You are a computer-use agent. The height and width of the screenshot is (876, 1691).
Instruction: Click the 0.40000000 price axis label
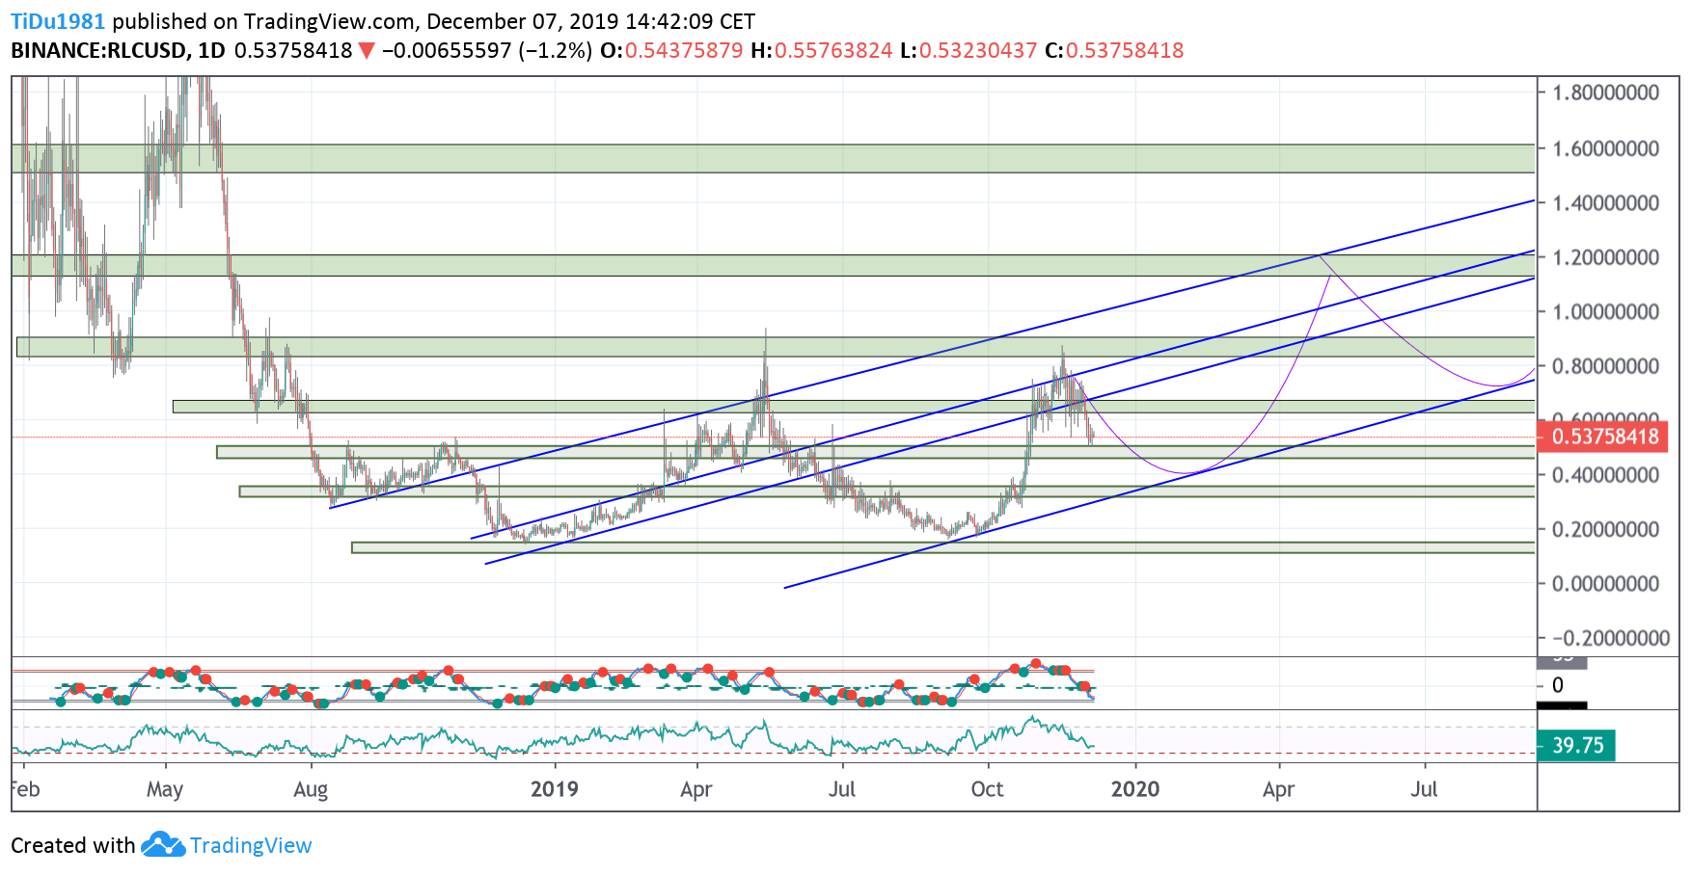coord(1605,475)
